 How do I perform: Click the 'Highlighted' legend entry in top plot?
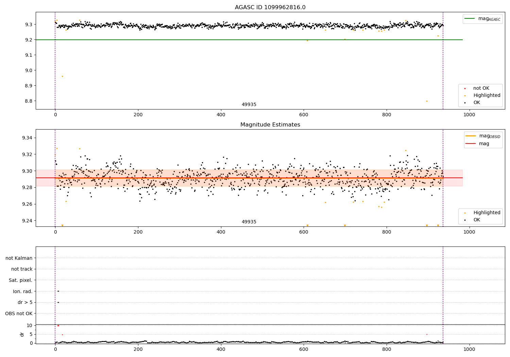tap(487, 96)
